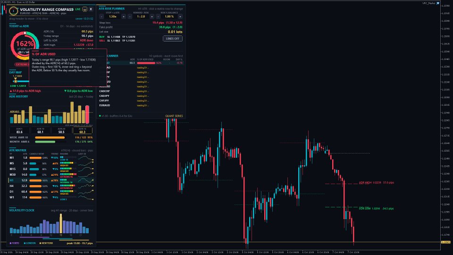The height and width of the screenshot is (255, 453).
Task: Click the 1.50x stop multiplier value
Action: tap(113, 17)
